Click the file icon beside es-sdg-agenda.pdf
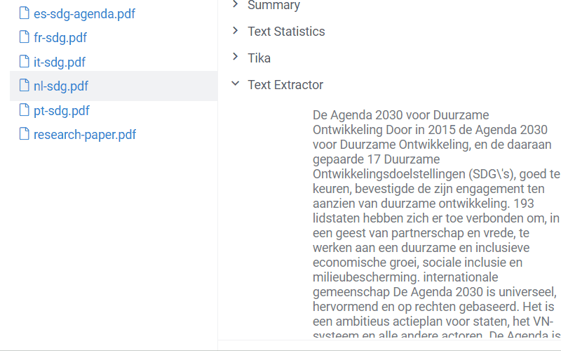 coord(25,13)
